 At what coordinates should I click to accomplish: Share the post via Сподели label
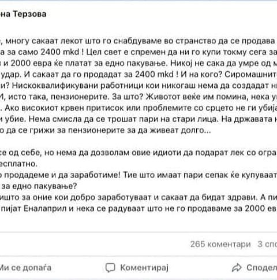click(262, 268)
